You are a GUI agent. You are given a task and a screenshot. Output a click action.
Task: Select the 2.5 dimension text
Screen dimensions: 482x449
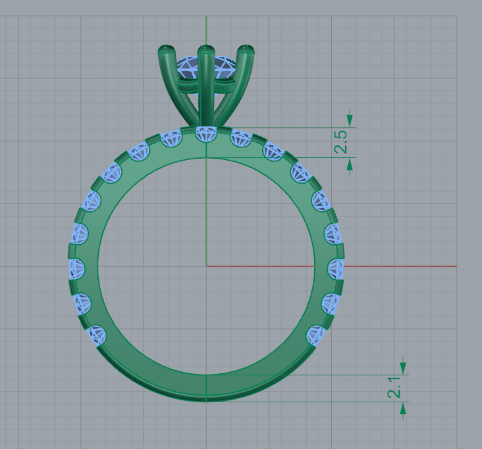(340, 142)
